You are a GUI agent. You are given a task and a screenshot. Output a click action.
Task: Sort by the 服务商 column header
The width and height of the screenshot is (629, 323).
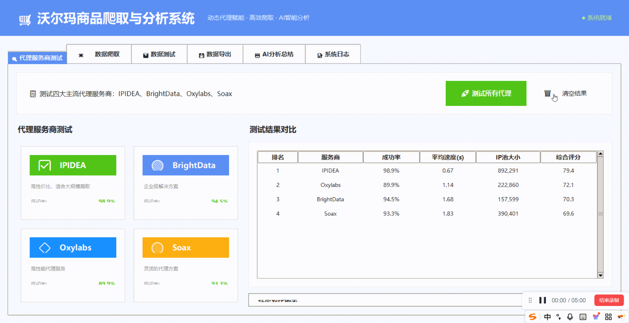point(331,157)
